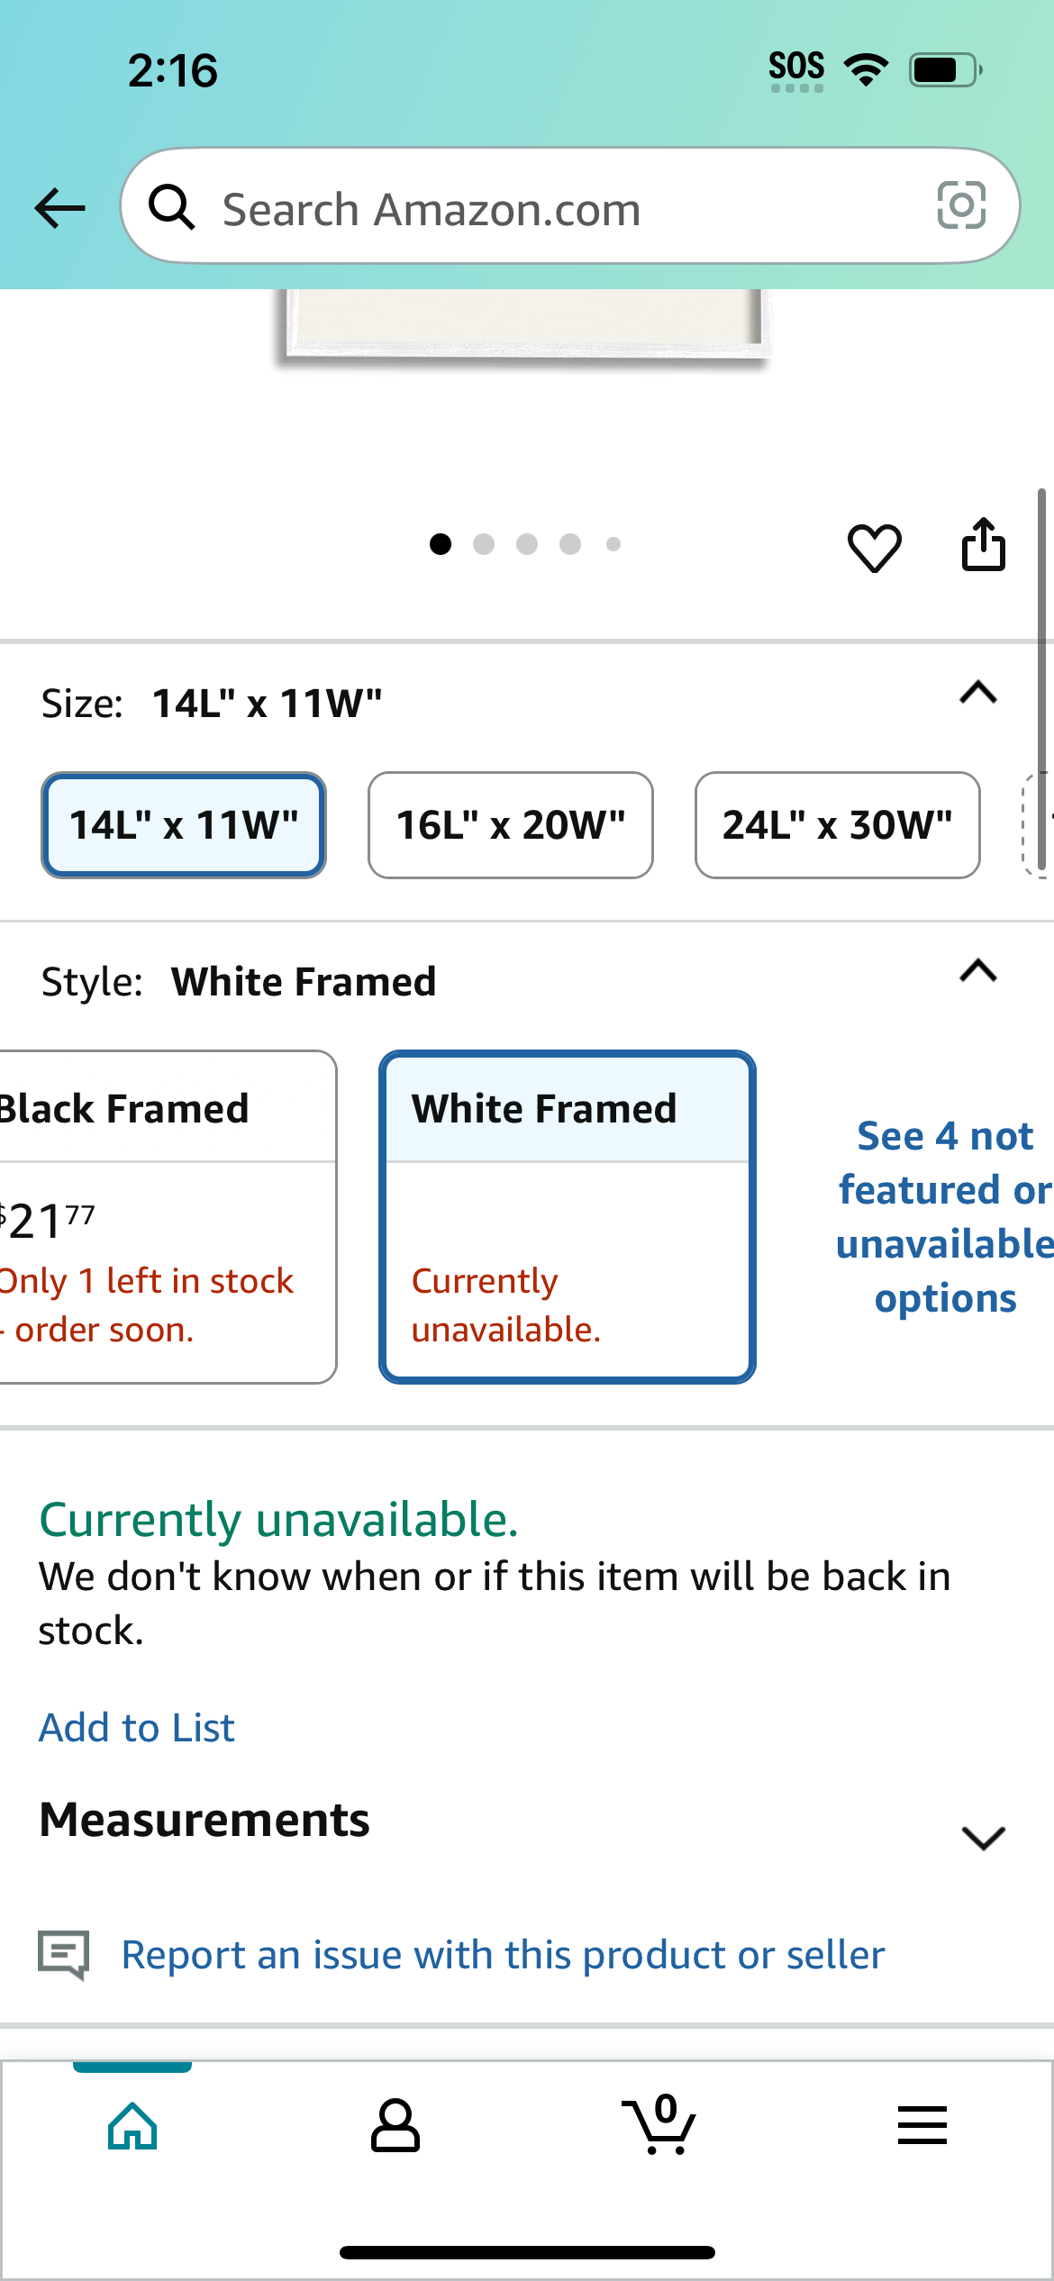Screen dimensions: 1054x2281
Task: Click the report issue speech bubble icon
Action: tap(63, 1955)
